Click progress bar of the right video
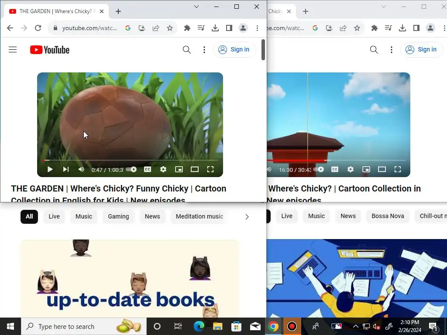Screen dimensions: 447x335 337,161
